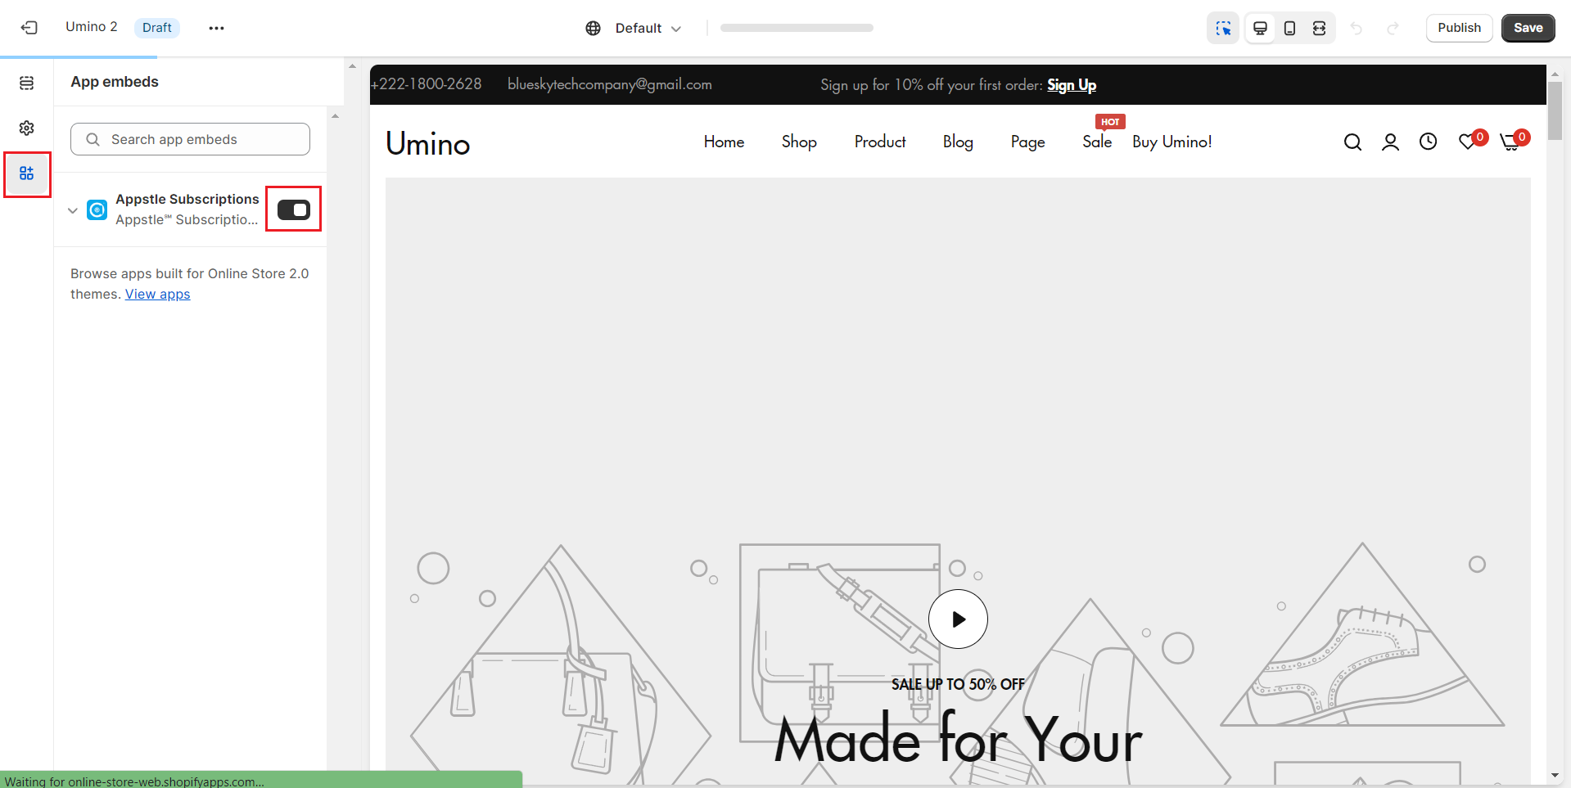Viewport: 1571px width, 788px height.
Task: Switch to mobile preview icon
Action: (x=1289, y=28)
